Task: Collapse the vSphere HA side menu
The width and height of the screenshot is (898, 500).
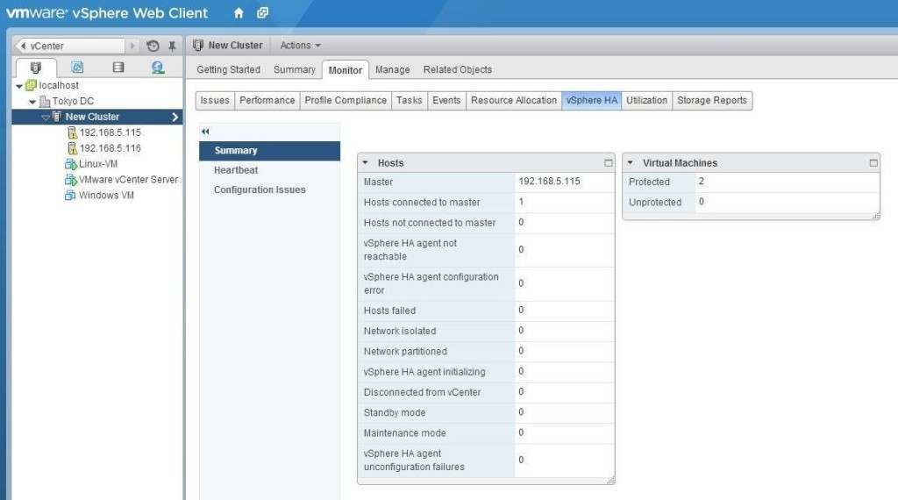Action: (x=205, y=132)
